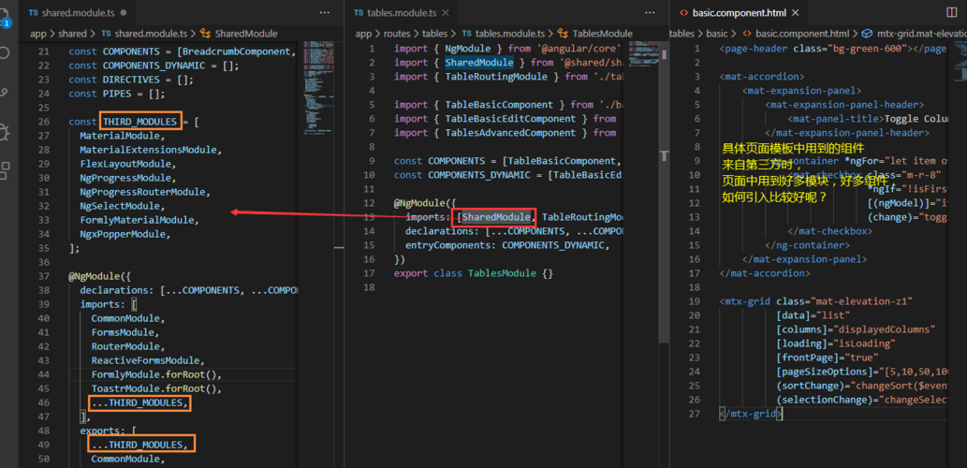Click the shared folder breadcrumb
The image size is (967, 468).
(72, 34)
